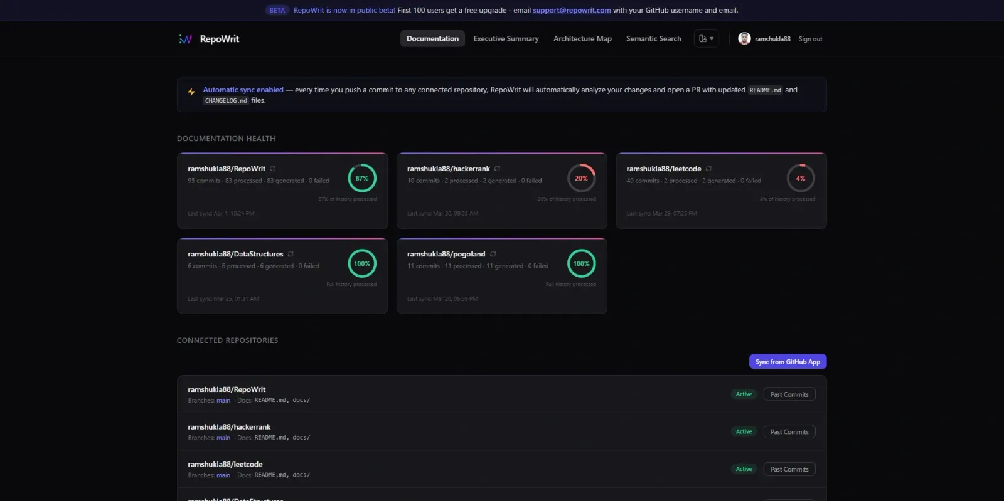This screenshot has width=1004, height=501.
Task: Click the ramshukla88 user avatar
Action: click(744, 39)
